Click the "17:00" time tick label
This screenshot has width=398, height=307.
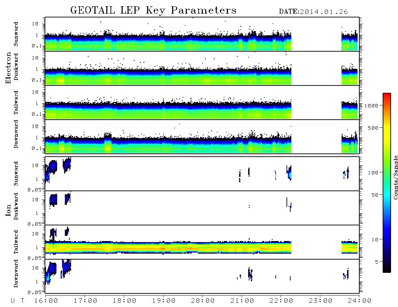[x=85, y=301]
